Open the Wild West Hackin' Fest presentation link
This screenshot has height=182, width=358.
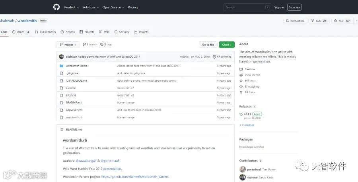(x=112, y=169)
